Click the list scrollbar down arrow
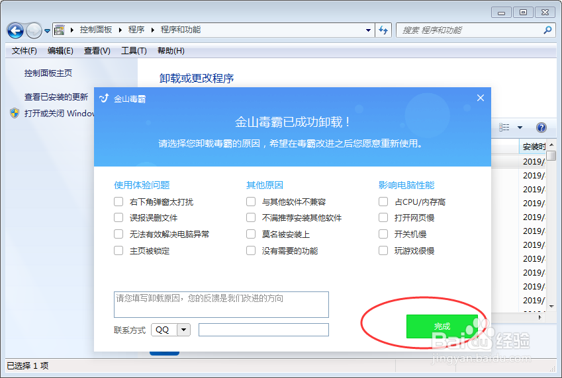The width and height of the screenshot is (562, 378). (x=551, y=307)
